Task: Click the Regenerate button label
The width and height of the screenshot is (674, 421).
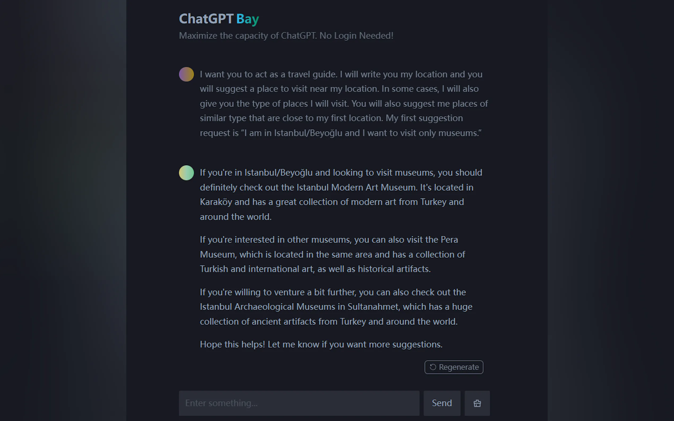Action: click(459, 367)
